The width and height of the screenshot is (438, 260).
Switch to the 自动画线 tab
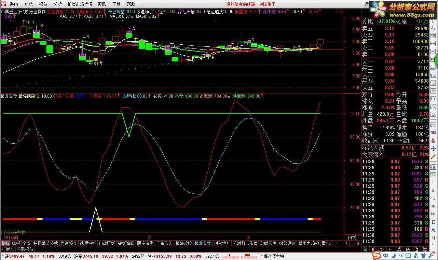coord(107,243)
